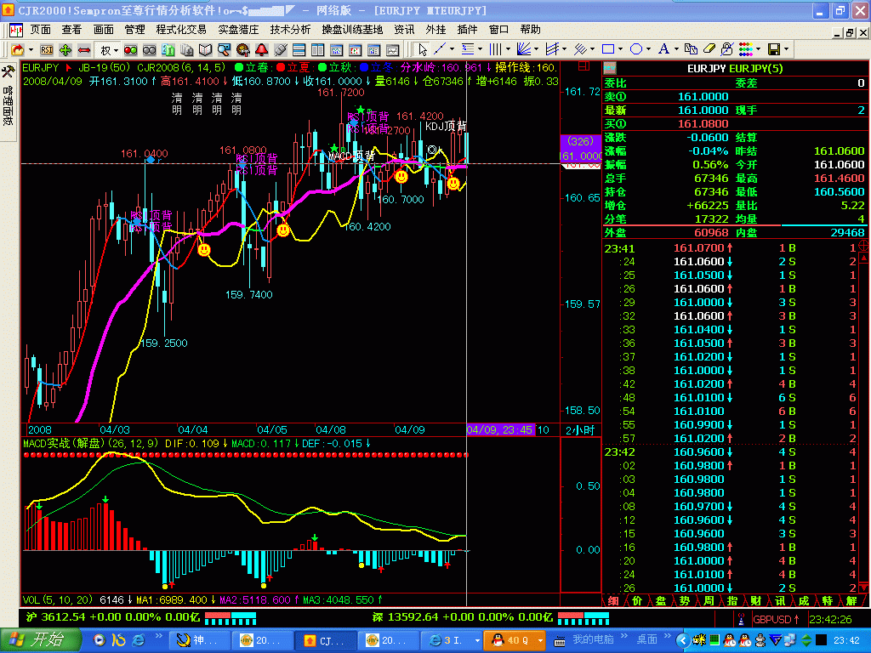Click the 深 13592.64 index readout

click(x=463, y=617)
